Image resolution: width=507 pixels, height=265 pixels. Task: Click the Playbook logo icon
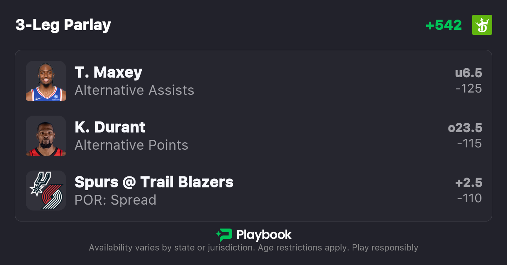point(224,235)
